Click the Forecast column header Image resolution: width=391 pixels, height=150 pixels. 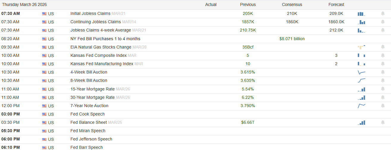[x=336, y=4]
